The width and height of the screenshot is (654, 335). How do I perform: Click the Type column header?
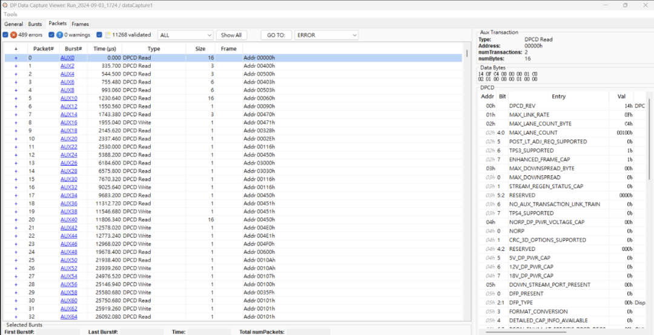[154, 49]
